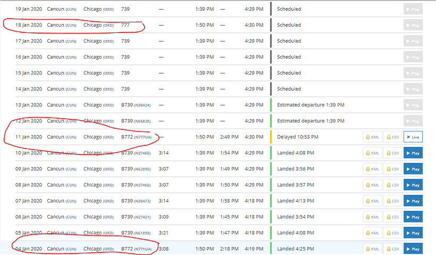Select aircraft type 777 on 18 Jan
Screen dimensions: 436x255
125,25
